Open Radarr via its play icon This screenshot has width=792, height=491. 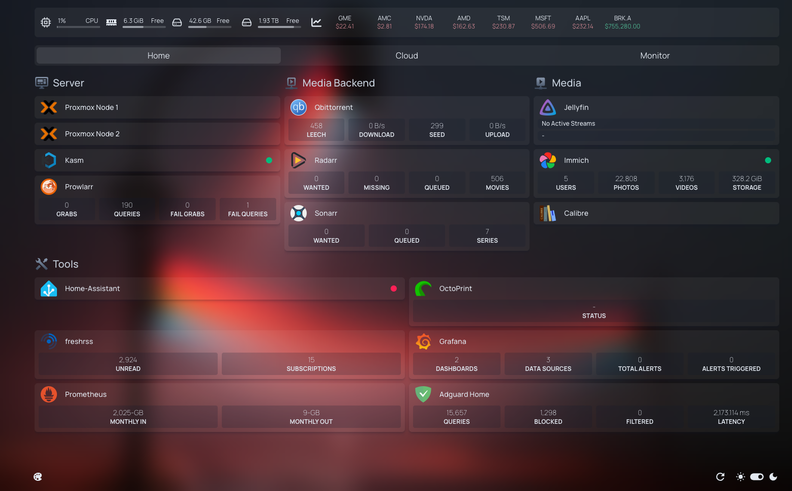click(299, 160)
